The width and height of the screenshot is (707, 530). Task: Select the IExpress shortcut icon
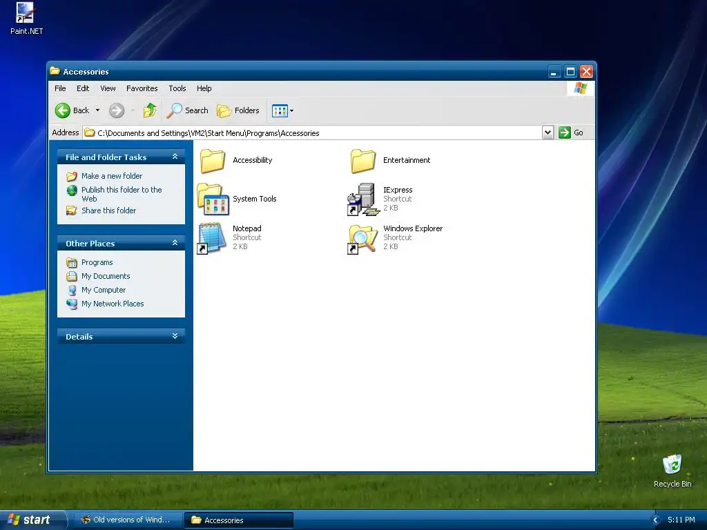coord(363,199)
